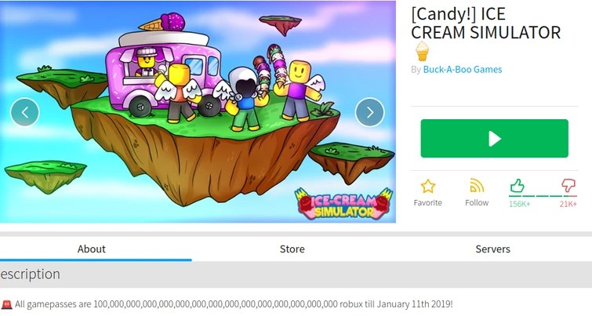Screen dimensions: 592x316
Task: Switch to the Store tab
Action: 292,249
